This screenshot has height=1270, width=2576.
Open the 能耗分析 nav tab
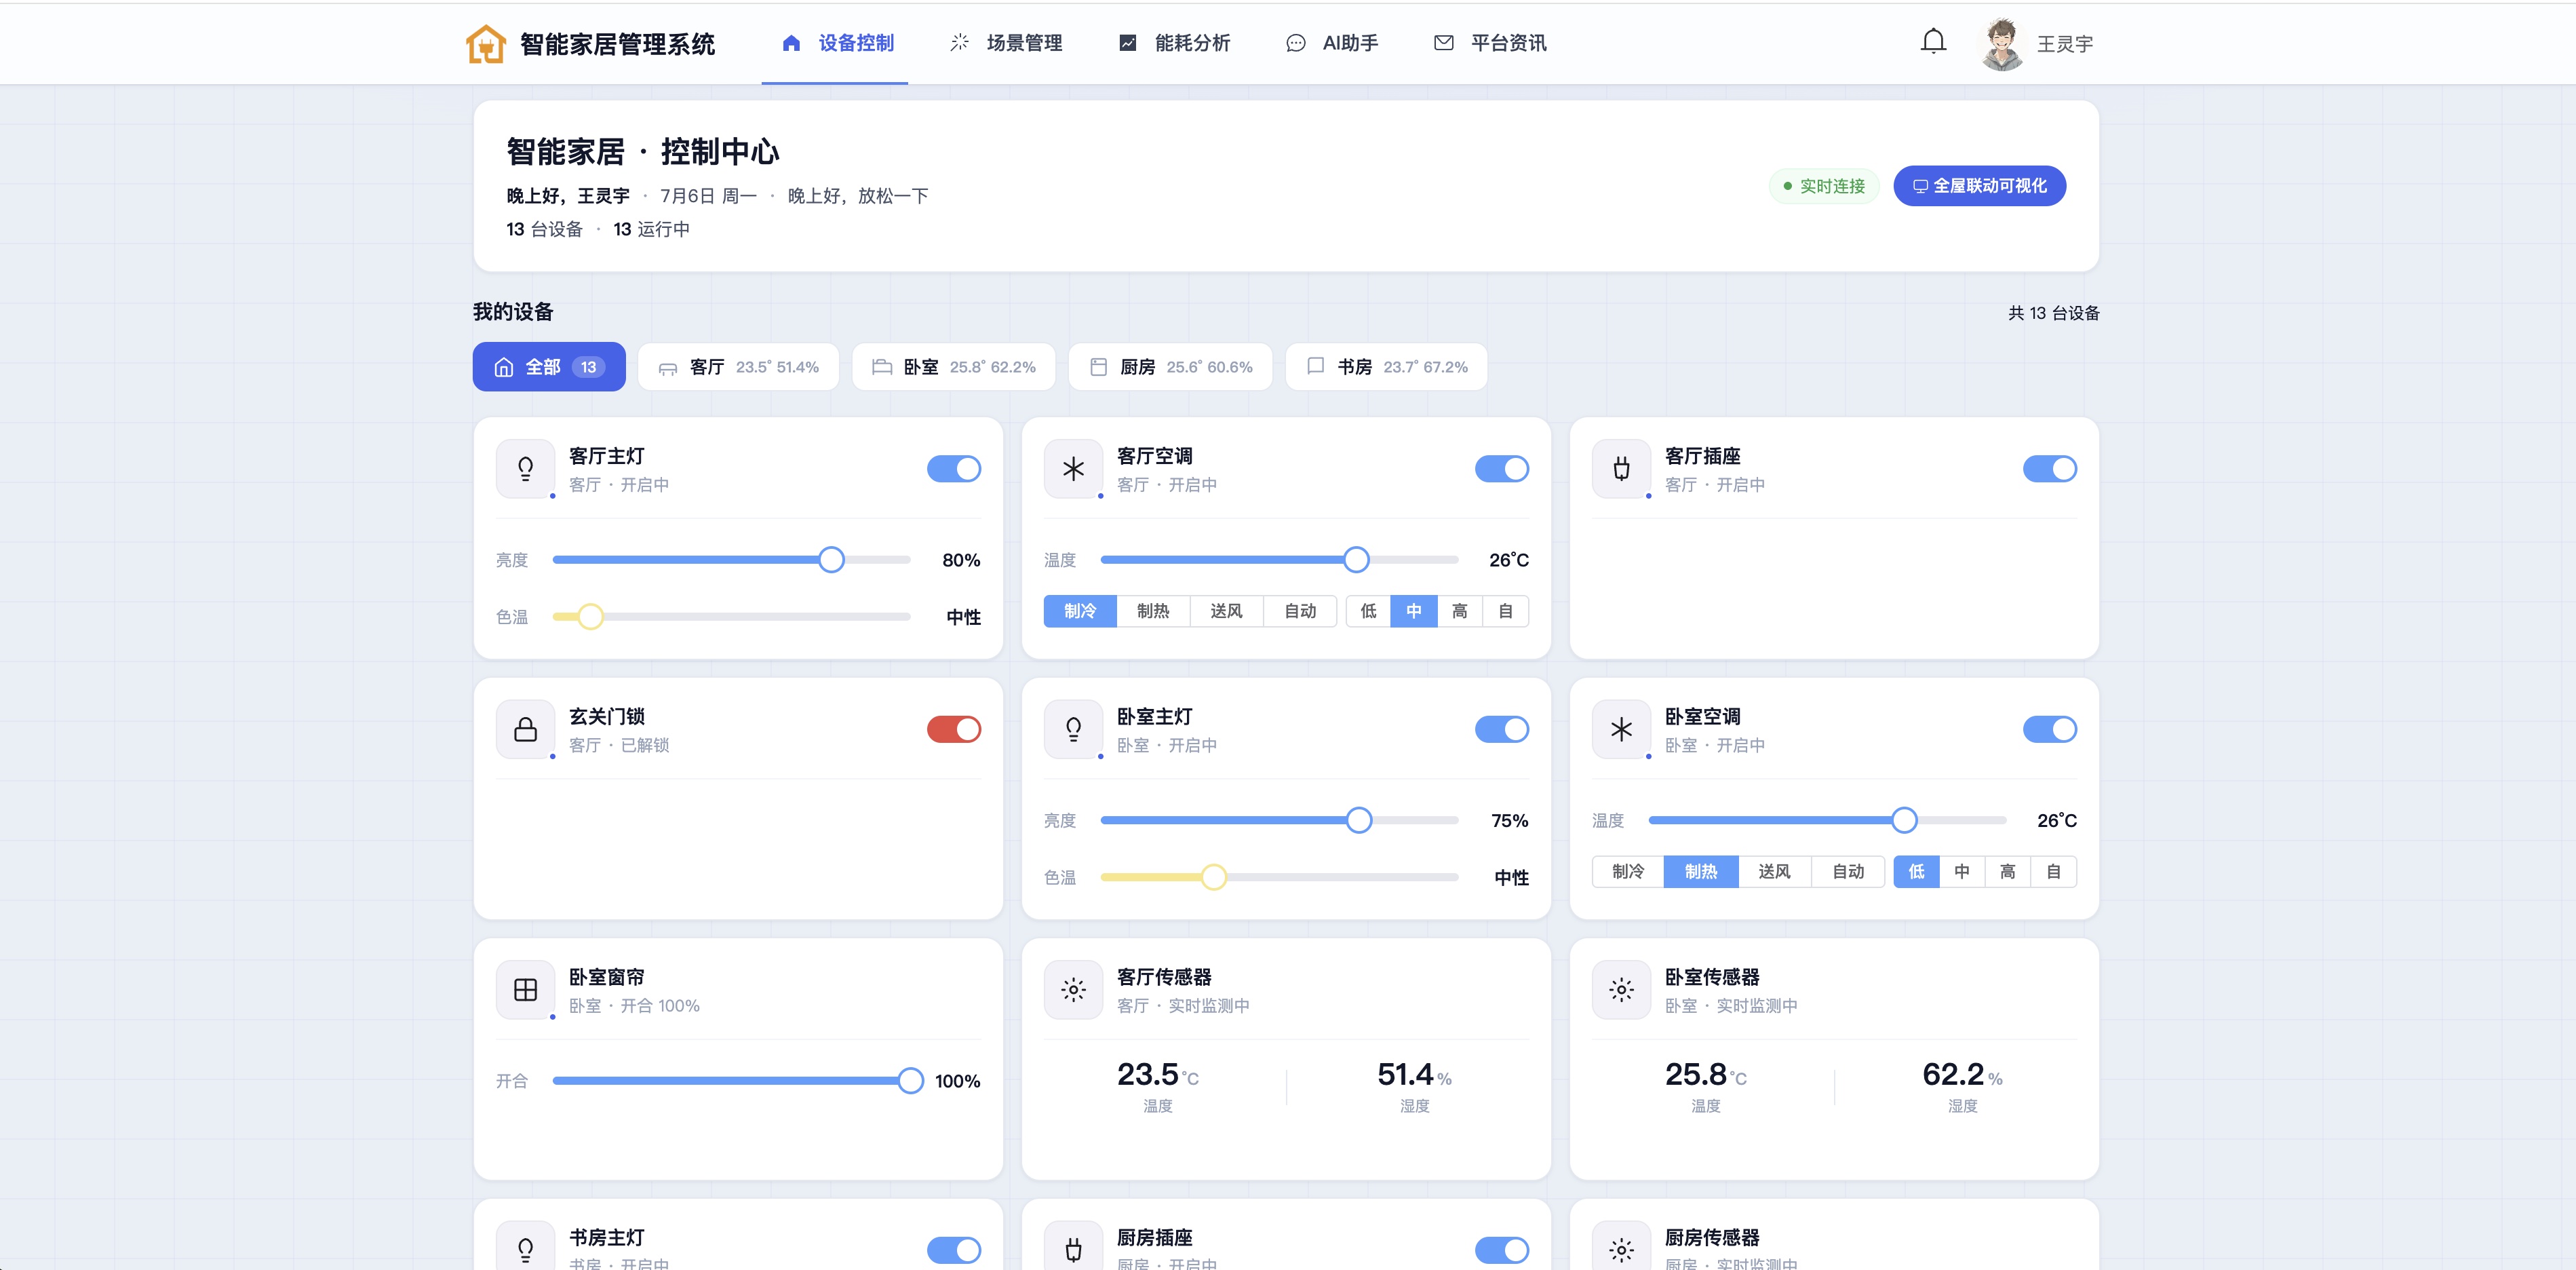pos(1173,43)
